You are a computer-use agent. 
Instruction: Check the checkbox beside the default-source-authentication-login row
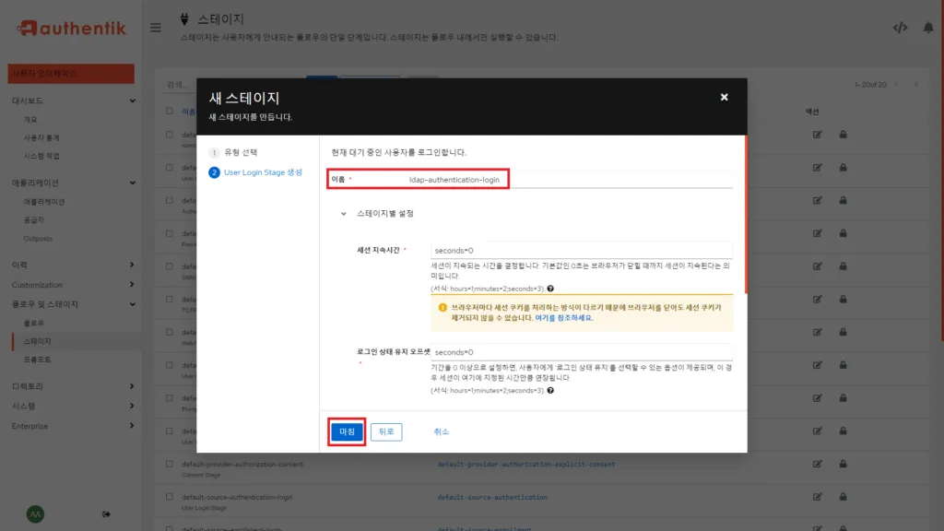pos(168,498)
